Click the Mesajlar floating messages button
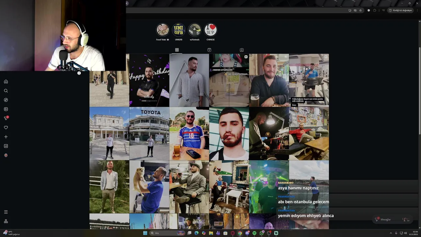Image resolution: width=421 pixels, height=237 pixels. pyautogui.click(x=393, y=220)
